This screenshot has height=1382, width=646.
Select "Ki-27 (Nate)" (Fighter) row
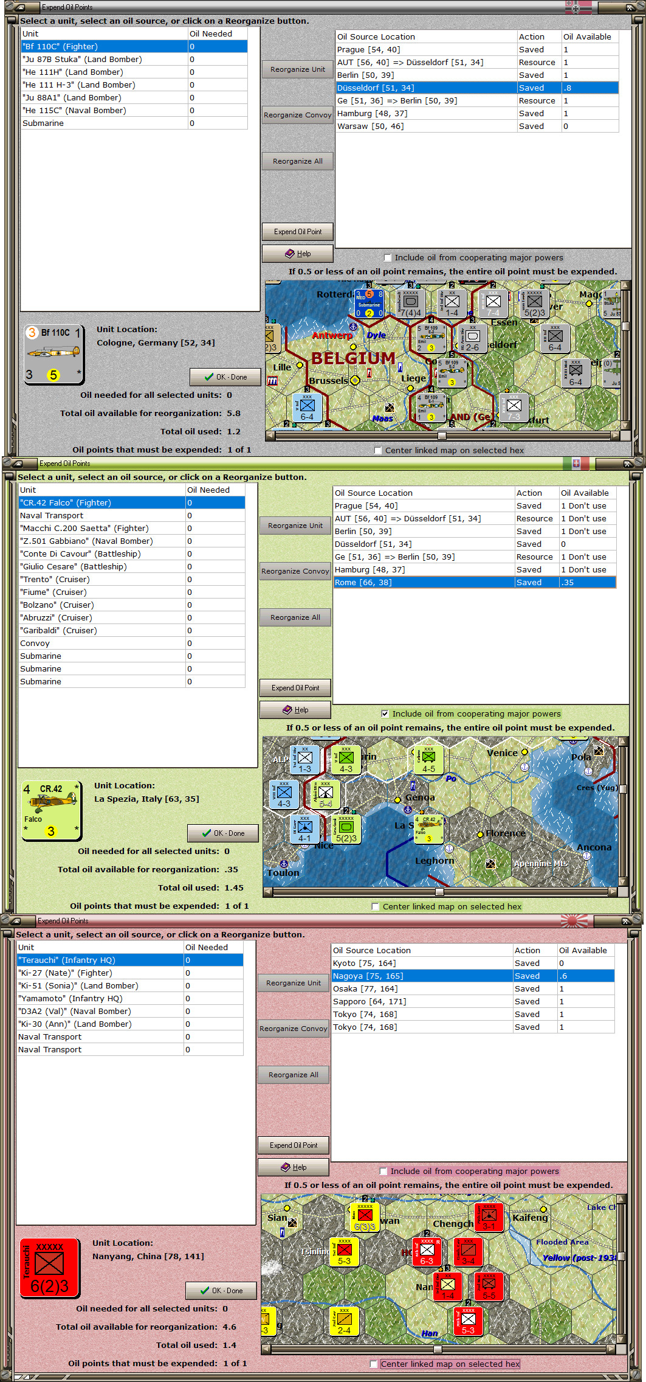point(130,973)
